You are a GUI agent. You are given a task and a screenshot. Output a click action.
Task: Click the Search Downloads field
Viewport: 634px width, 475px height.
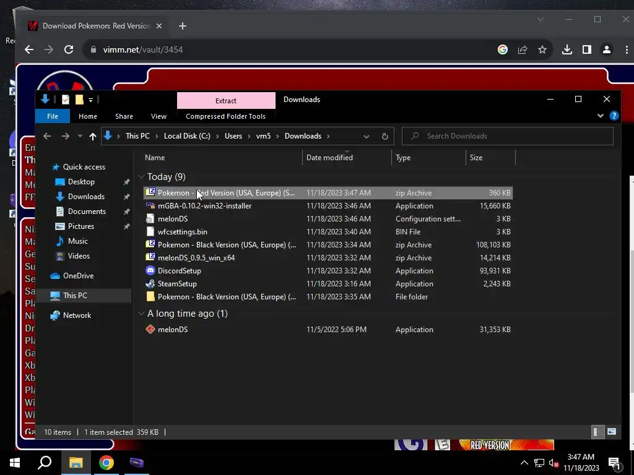pyautogui.click(x=508, y=136)
